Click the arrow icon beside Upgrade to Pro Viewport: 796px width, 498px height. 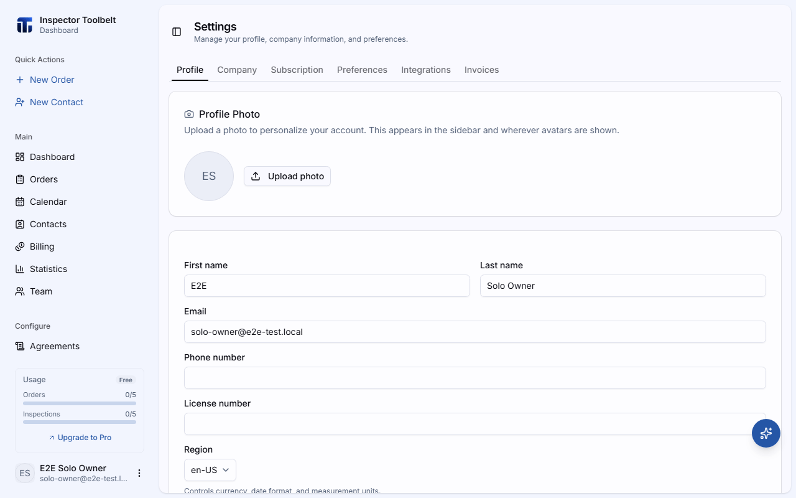click(52, 438)
